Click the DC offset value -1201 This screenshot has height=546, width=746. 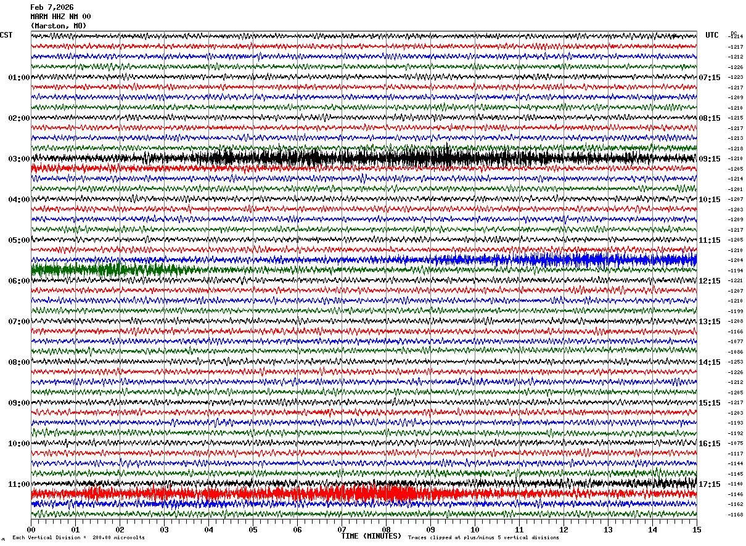click(736, 189)
